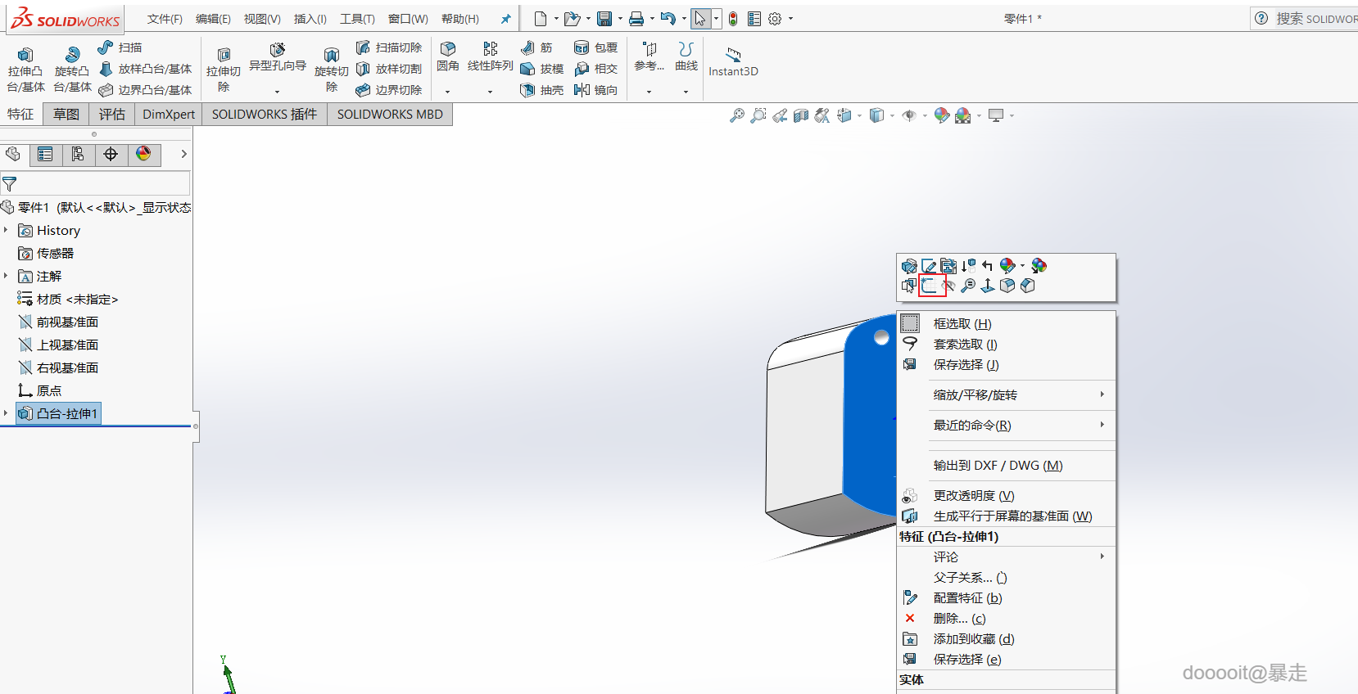
Task: Hide the body using the crossed-eye icon
Action: pos(949,286)
